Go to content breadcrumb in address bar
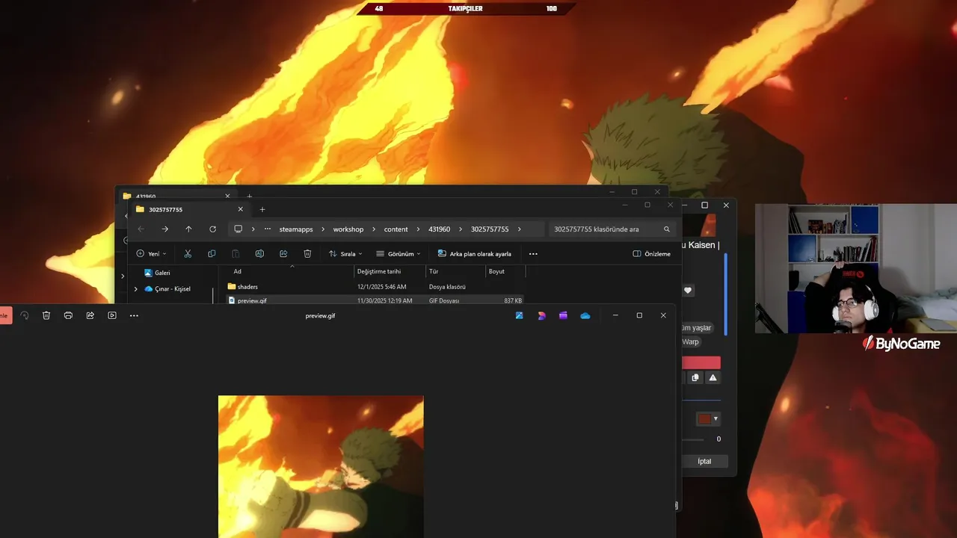957x538 pixels. [x=396, y=229]
